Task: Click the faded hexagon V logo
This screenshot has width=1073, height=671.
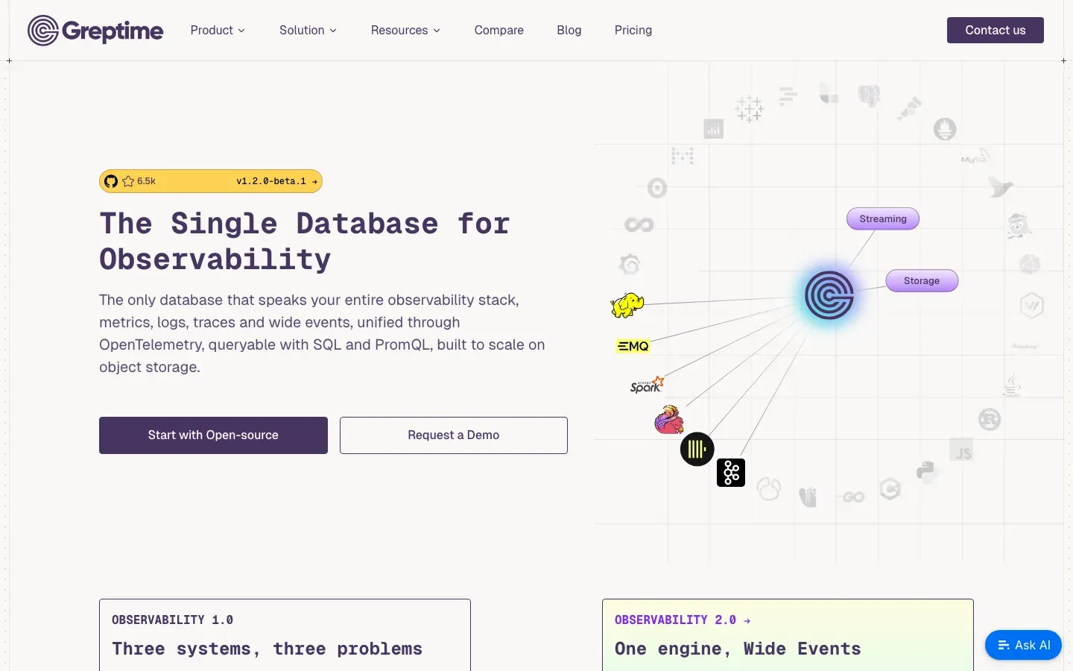Action: tap(1032, 305)
